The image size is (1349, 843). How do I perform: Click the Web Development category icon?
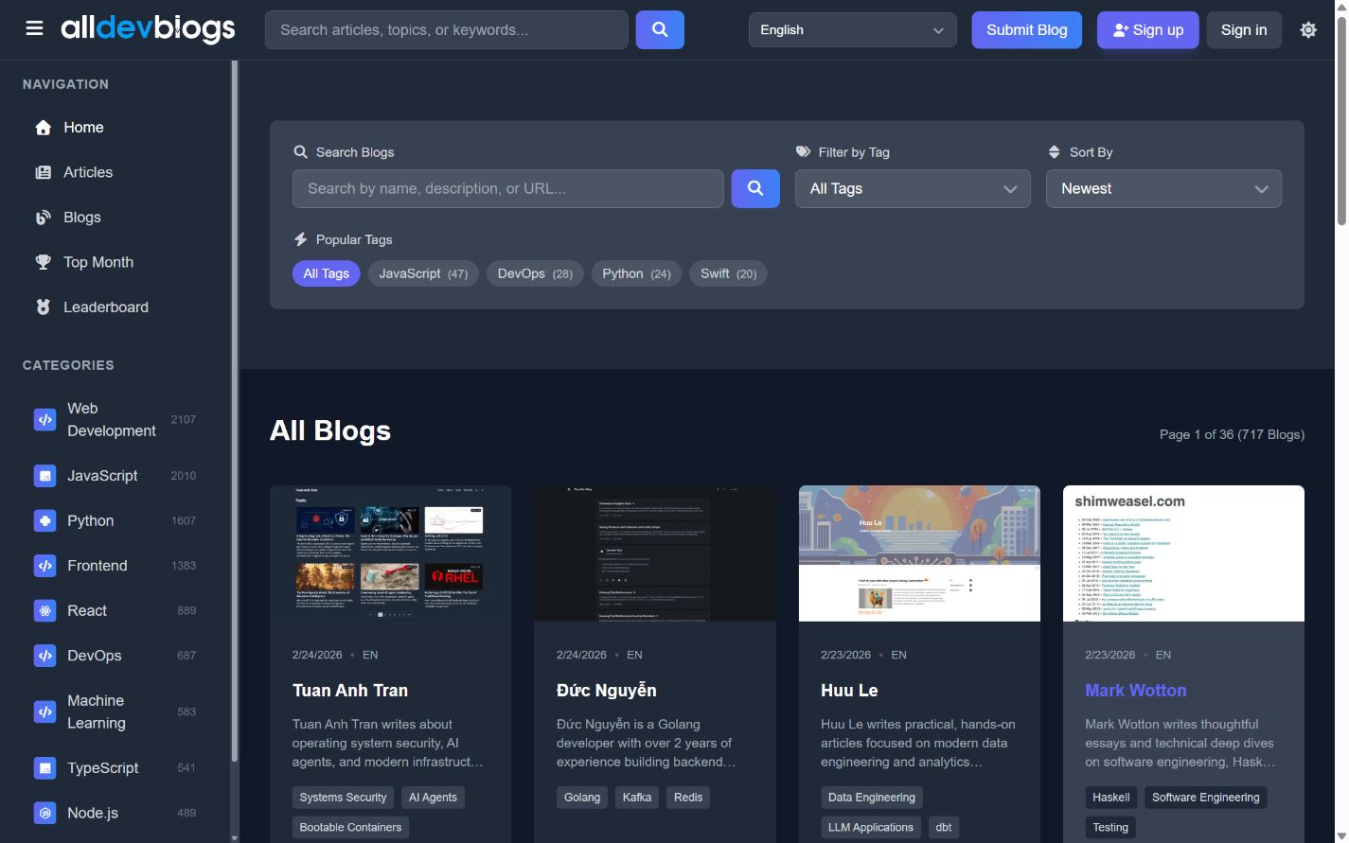click(44, 419)
